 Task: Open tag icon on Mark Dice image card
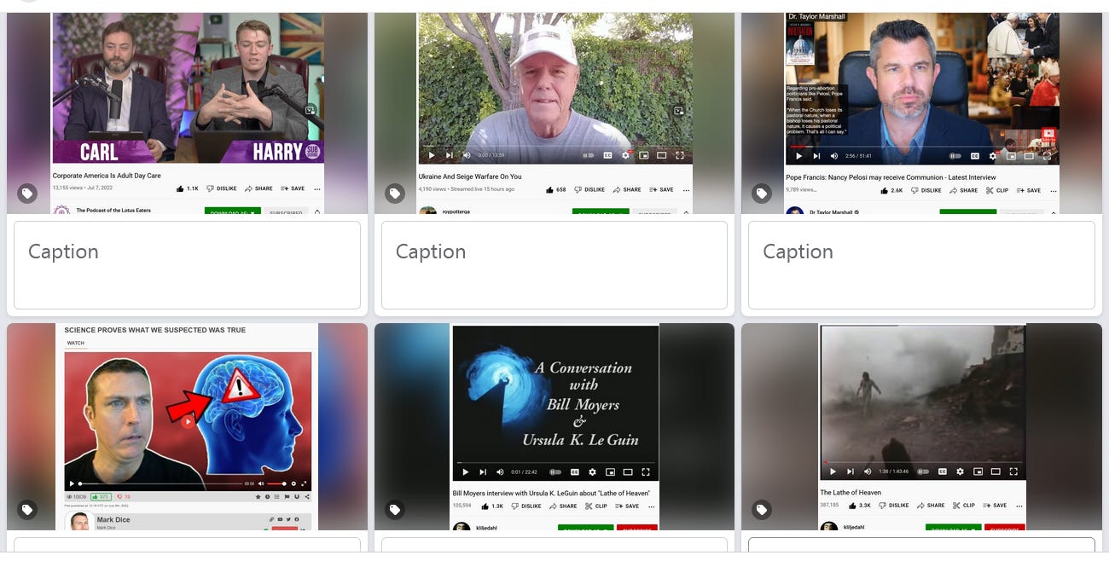(27, 510)
